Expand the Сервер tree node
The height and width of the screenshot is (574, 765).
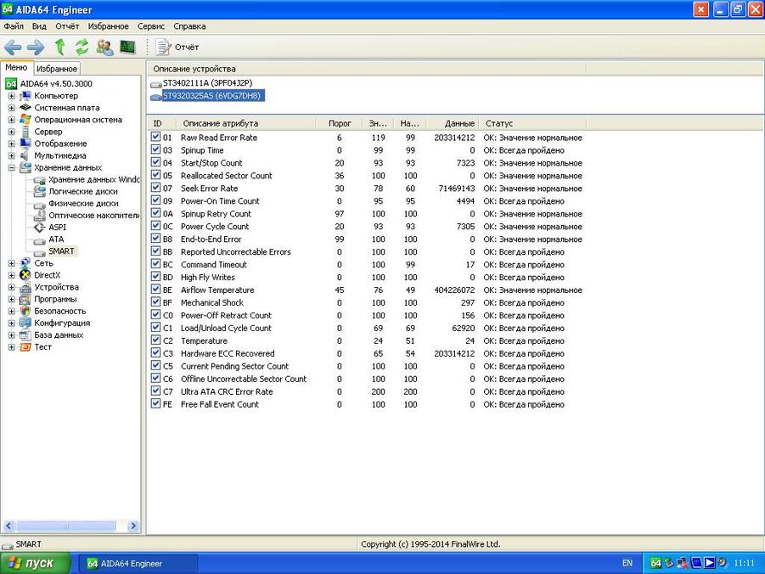(11, 132)
